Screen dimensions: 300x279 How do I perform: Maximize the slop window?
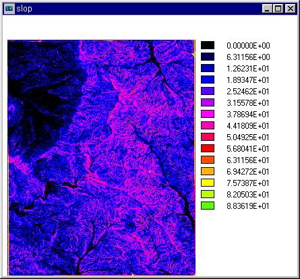coord(278,9)
